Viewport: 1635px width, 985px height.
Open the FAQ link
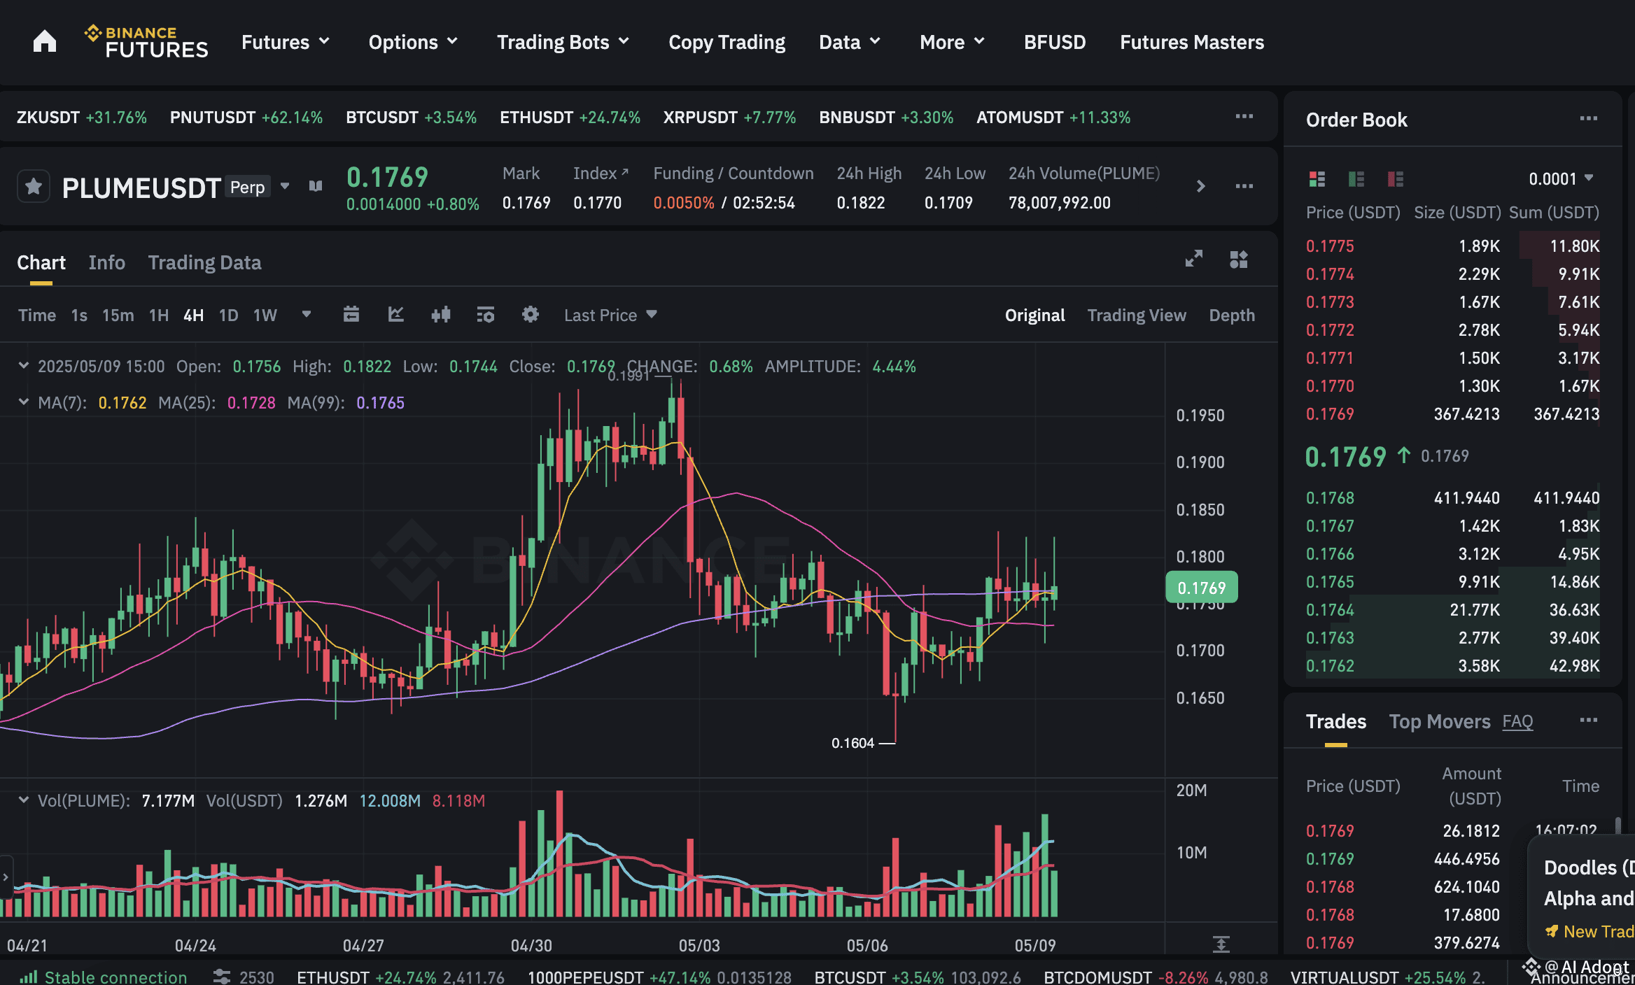pyautogui.click(x=1517, y=721)
